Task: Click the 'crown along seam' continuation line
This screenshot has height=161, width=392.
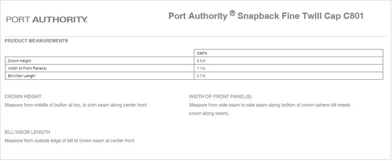Action: 209,113
